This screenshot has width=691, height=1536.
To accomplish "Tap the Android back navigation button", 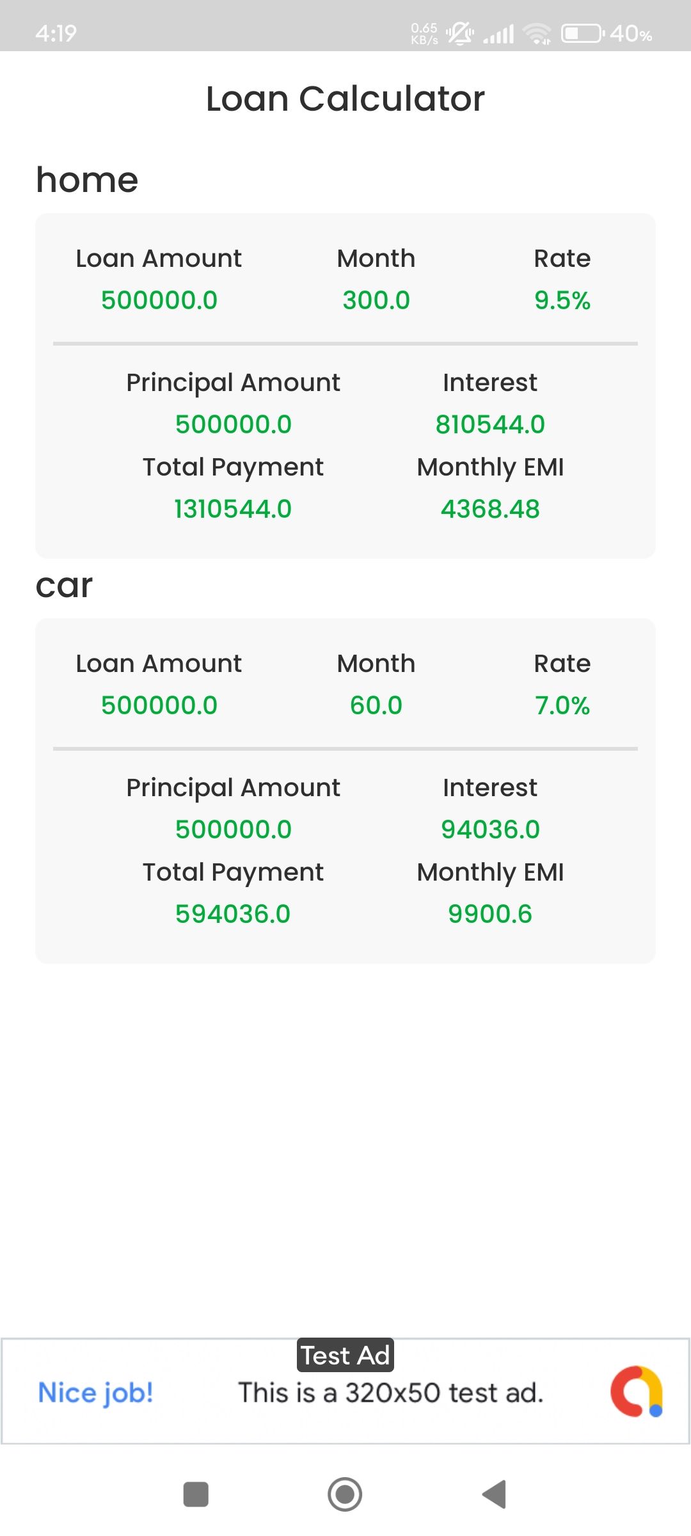I will click(x=495, y=1494).
